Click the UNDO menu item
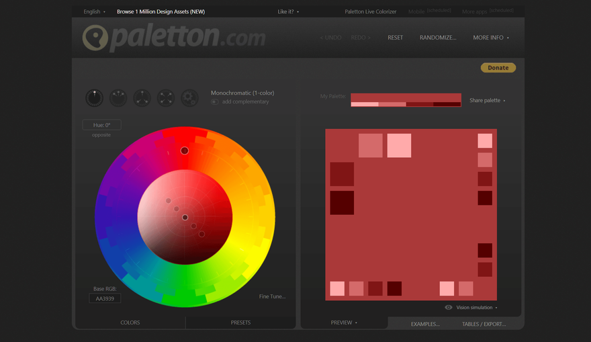The height and width of the screenshot is (342, 591). pyautogui.click(x=330, y=38)
